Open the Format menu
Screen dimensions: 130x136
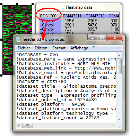pyautogui.click(x=59, y=48)
